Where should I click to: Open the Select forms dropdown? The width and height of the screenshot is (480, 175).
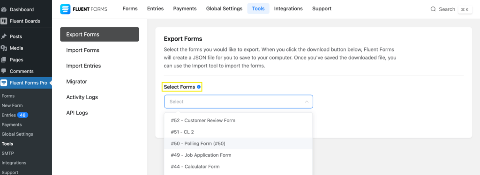pyautogui.click(x=239, y=102)
